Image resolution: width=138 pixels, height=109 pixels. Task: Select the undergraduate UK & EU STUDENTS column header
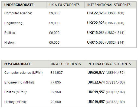(x=64, y=5)
